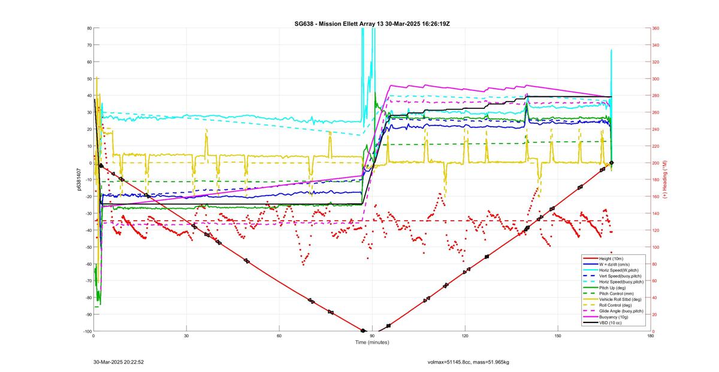719x372 pixels.
Task: Click the right heading-axis tick label '20'
Action: pyautogui.click(x=655, y=315)
